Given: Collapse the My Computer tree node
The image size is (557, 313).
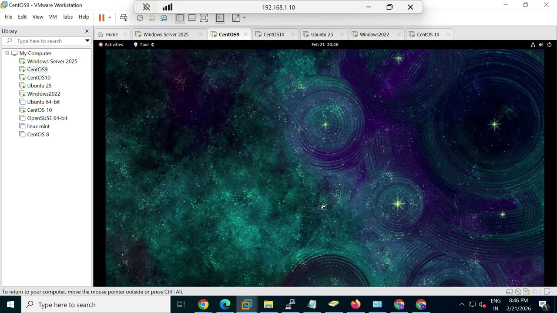Looking at the screenshot, I should click(x=7, y=53).
